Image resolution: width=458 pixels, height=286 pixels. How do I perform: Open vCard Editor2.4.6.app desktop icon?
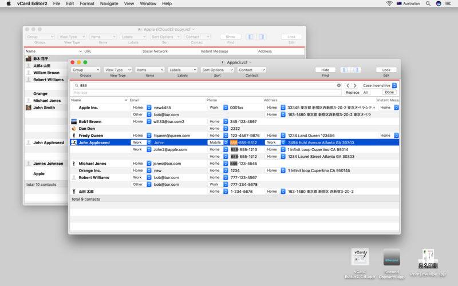tap(360, 257)
